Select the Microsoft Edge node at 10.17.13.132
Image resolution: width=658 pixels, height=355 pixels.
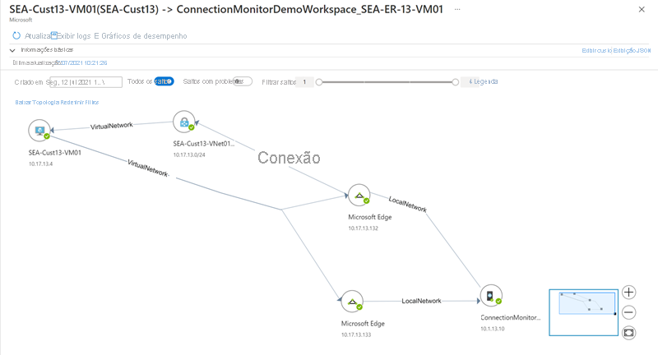(359, 196)
